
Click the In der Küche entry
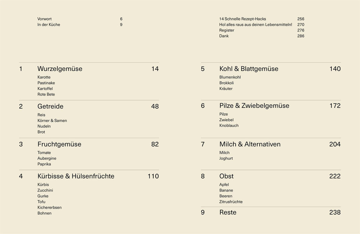(x=49, y=25)
